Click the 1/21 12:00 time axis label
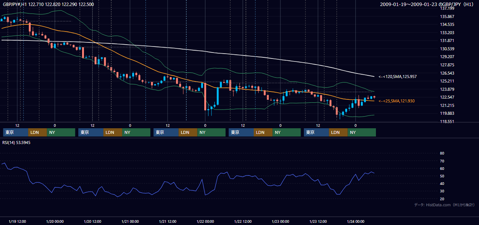The image size is (479, 225). coord(168,222)
